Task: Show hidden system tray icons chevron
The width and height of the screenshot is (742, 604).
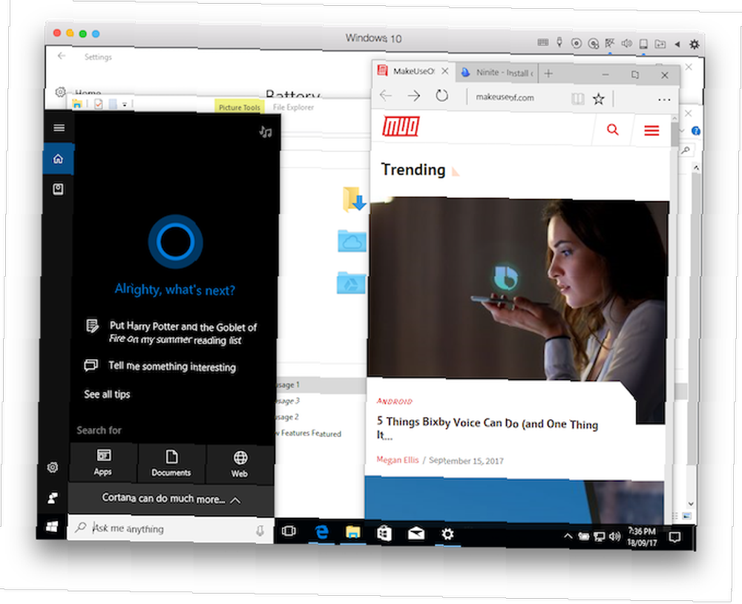Action: point(568,536)
